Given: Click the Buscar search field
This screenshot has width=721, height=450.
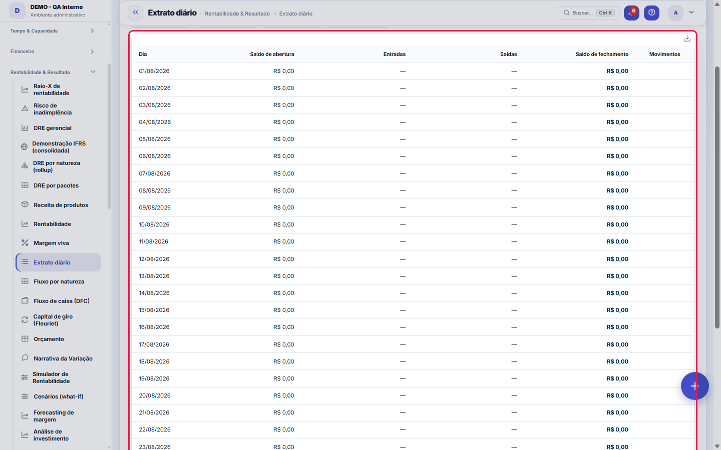Looking at the screenshot, I should [589, 12].
